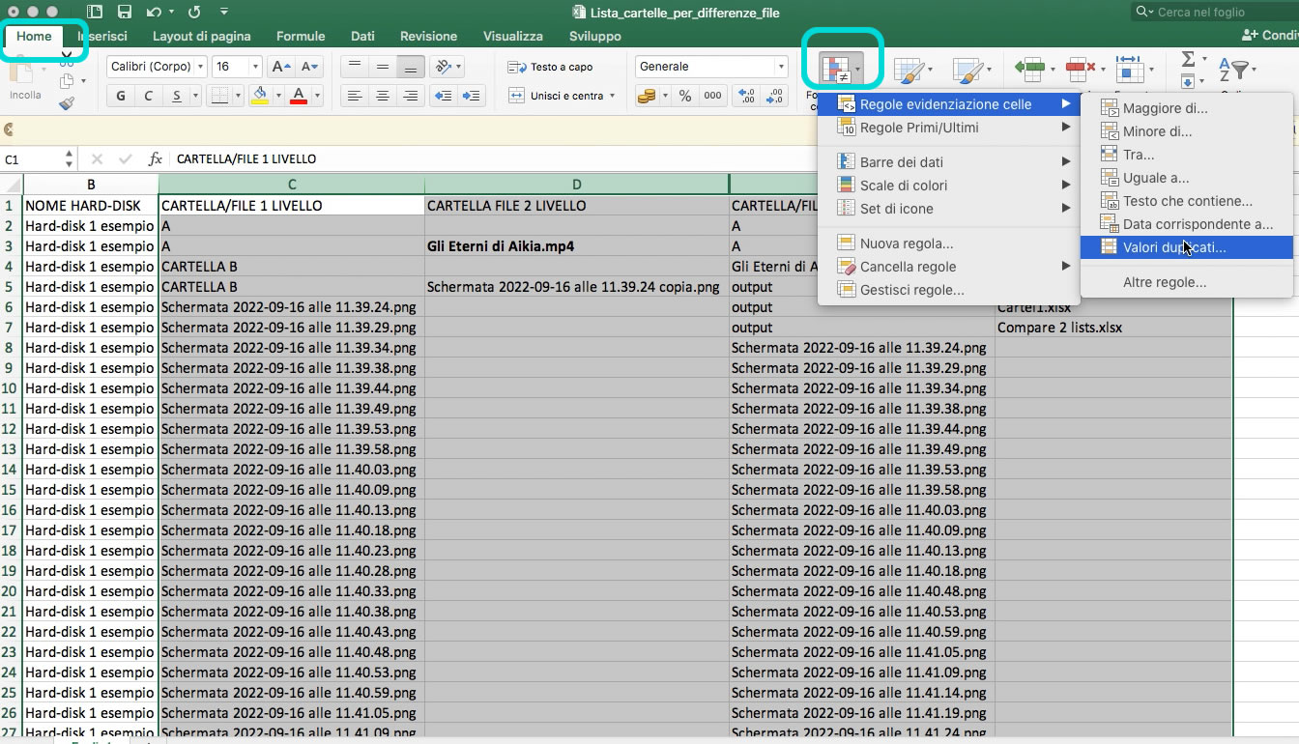Select cell containing Gli Eterni di Aikia.mp4
The height and width of the screenshot is (744, 1299).
(x=577, y=246)
